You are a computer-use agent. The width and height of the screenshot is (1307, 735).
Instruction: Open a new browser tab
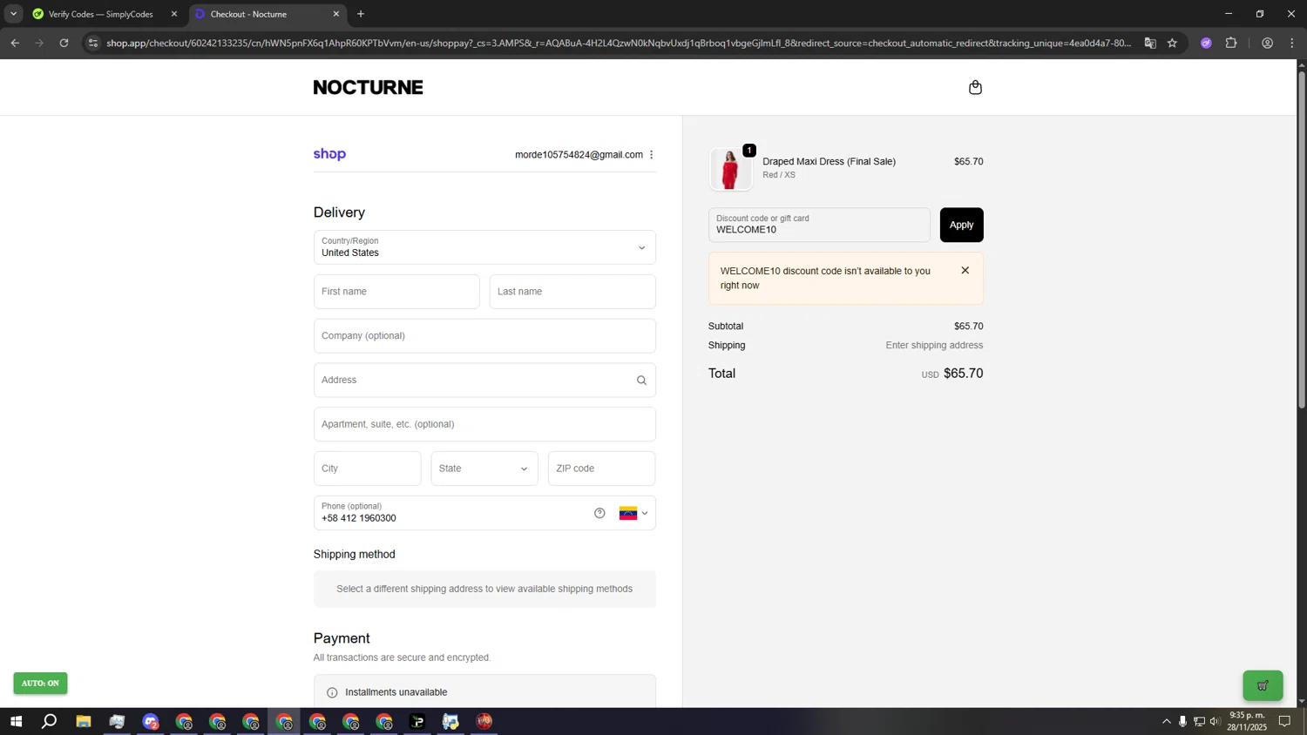tap(361, 14)
